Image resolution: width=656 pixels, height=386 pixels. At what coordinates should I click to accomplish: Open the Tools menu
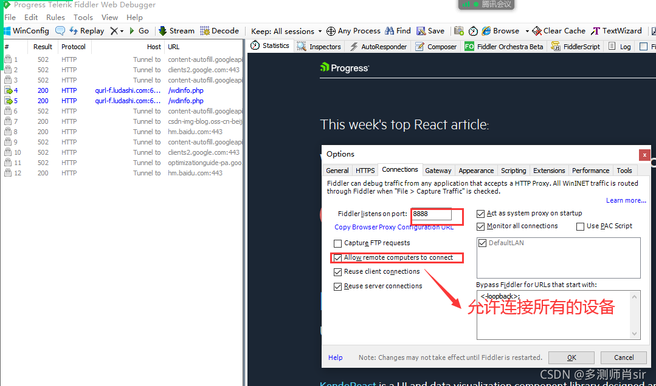click(83, 18)
